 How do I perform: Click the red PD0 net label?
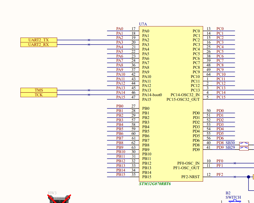pyautogui.click(x=220, y=111)
